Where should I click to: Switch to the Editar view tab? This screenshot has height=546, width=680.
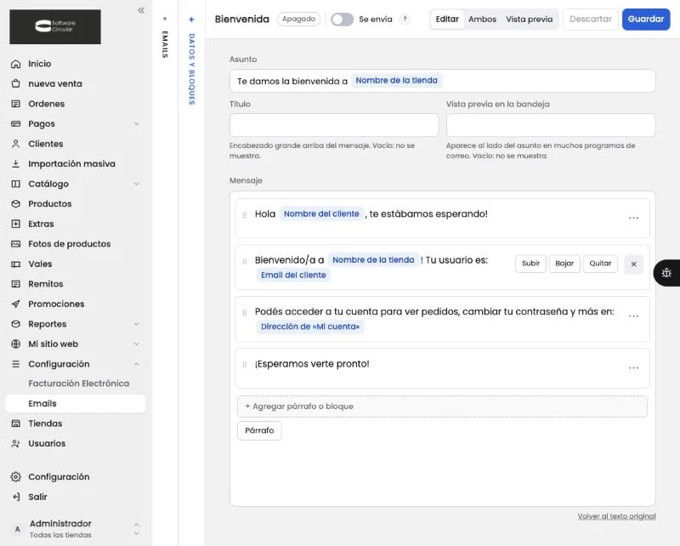(447, 19)
